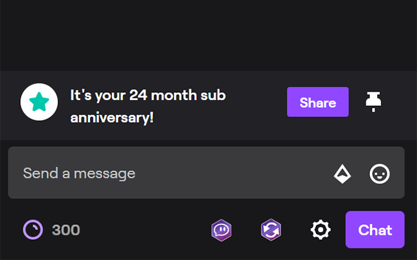The width and height of the screenshot is (417, 260).
Task: Open the purple chat-bubble hexagon reward
Action: point(222,230)
